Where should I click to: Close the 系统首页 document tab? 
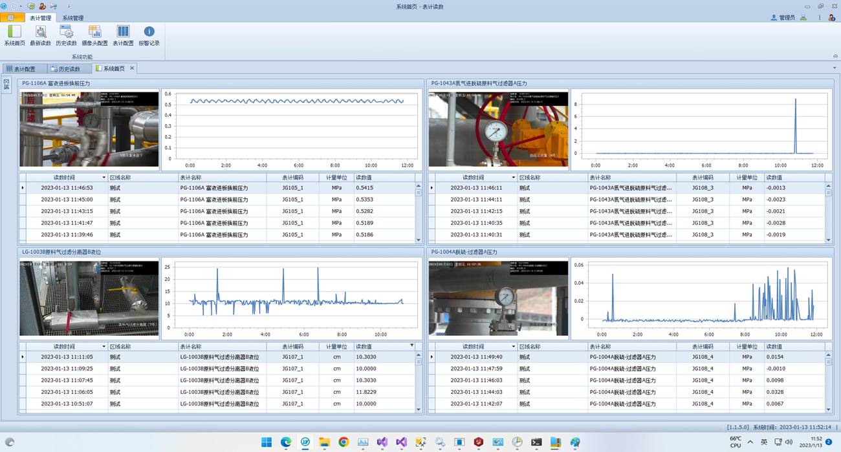pos(132,68)
